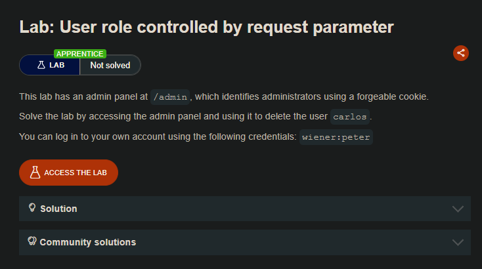
Task: Click the red share icon
Action: click(x=461, y=53)
